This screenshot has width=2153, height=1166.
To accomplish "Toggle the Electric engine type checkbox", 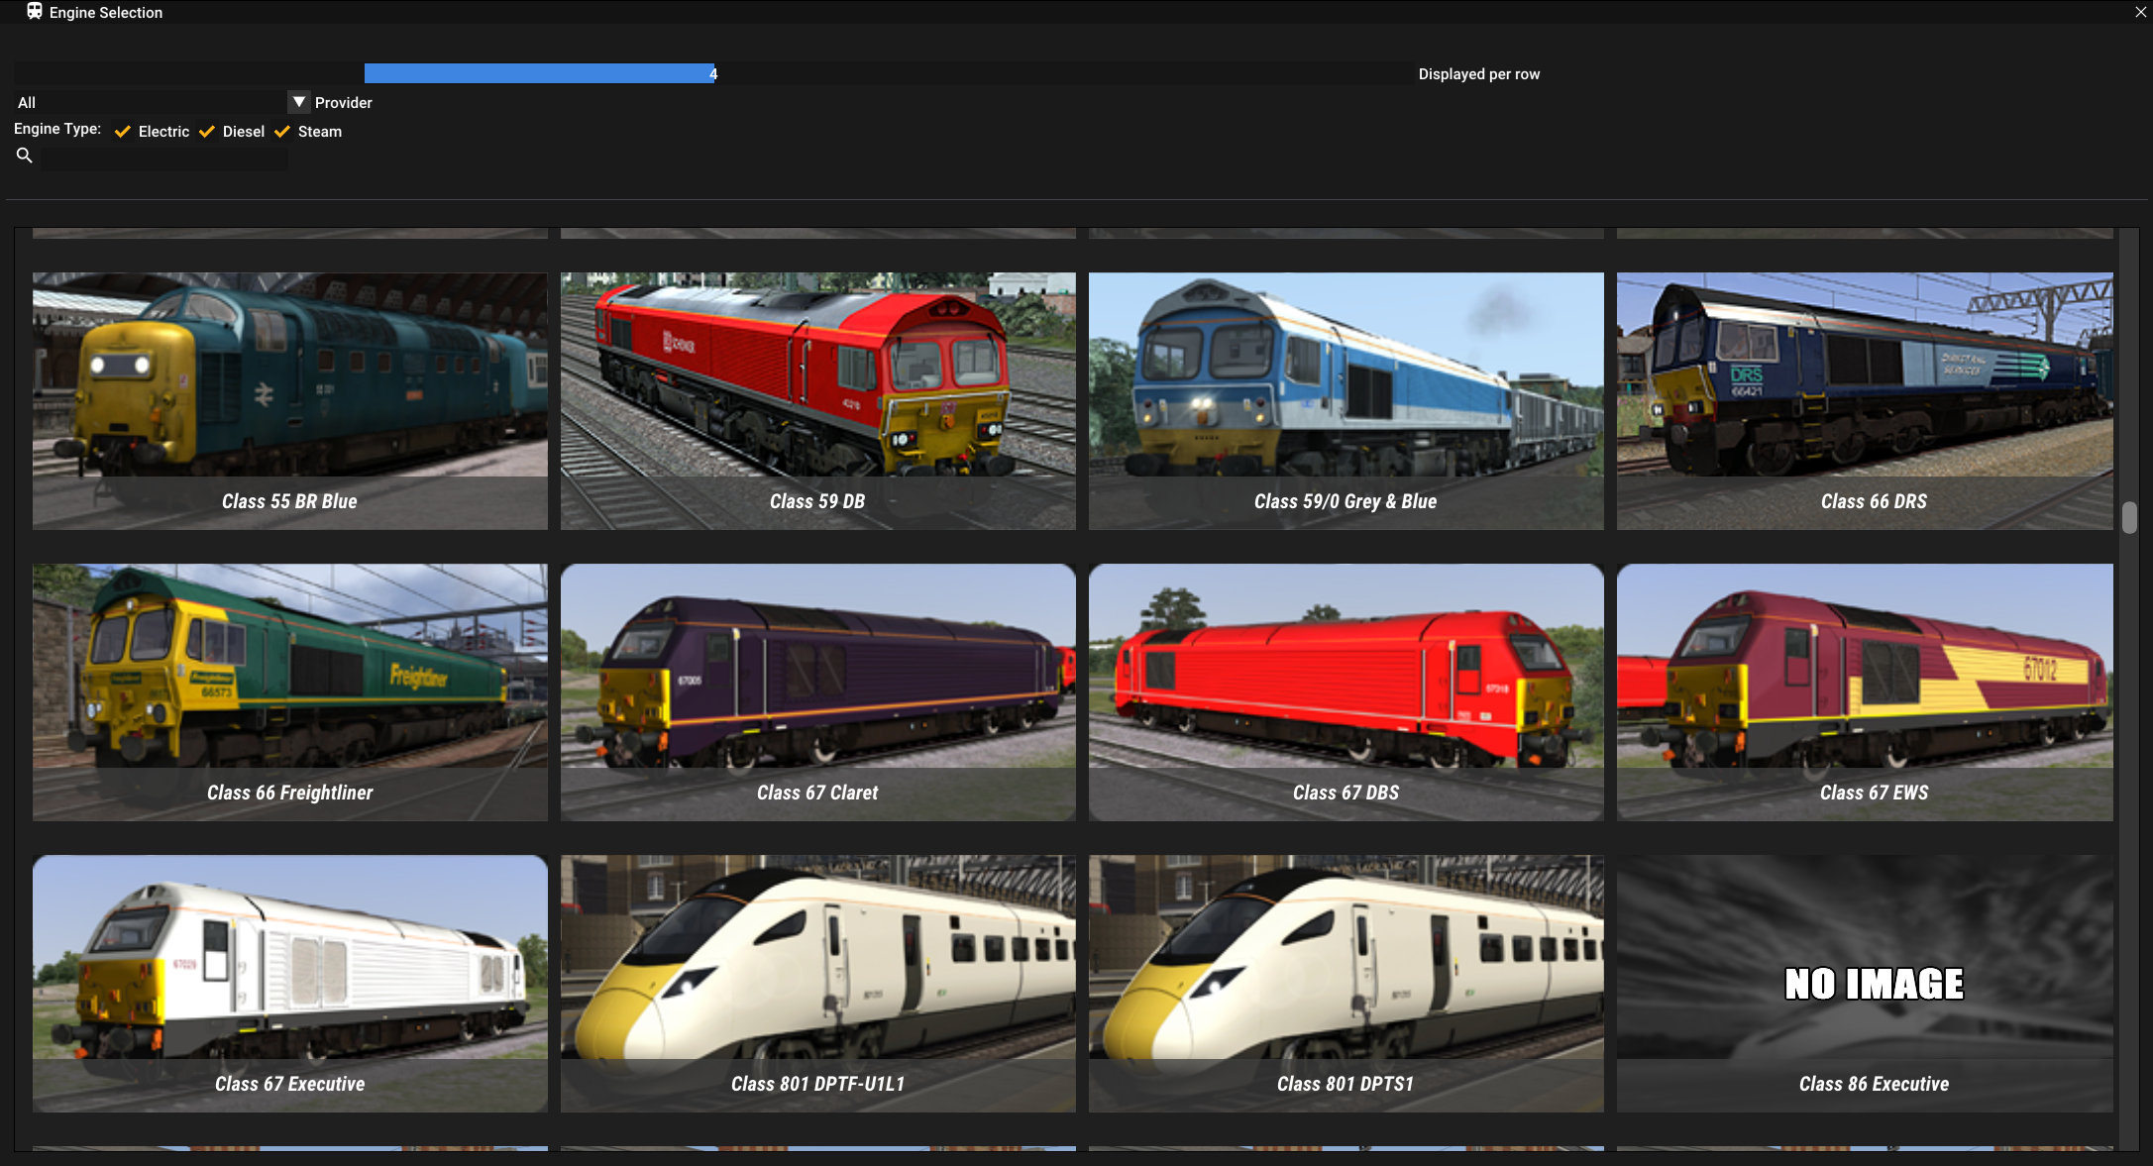I will click(x=123, y=132).
